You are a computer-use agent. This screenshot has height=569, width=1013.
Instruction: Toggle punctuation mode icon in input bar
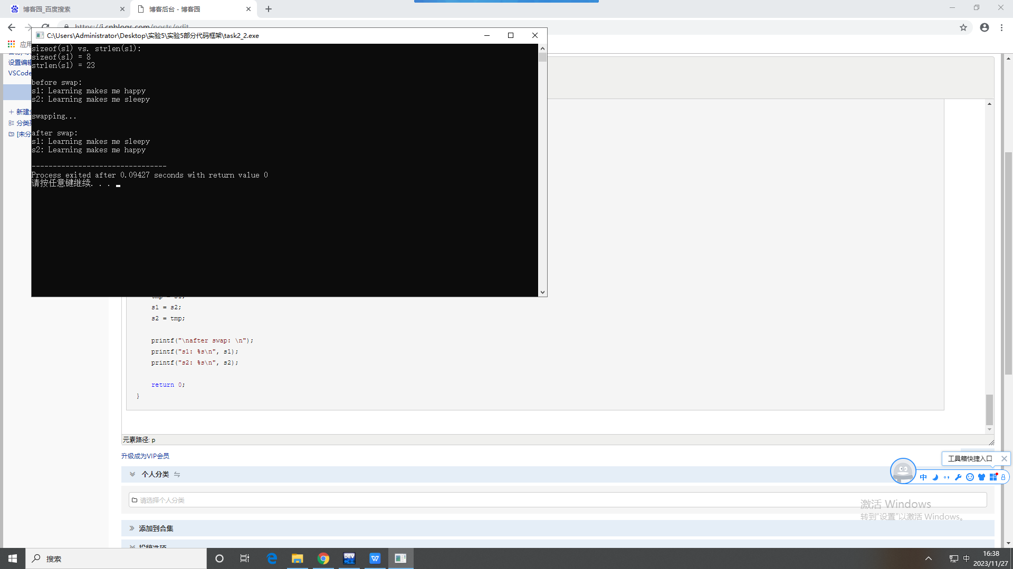point(947,477)
